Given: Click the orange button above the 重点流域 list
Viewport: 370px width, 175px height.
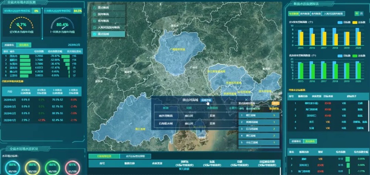Looking at the screenshot, I should 275,104.
